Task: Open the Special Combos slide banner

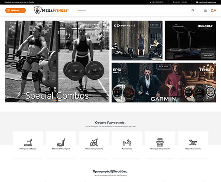Action: pos(57,62)
